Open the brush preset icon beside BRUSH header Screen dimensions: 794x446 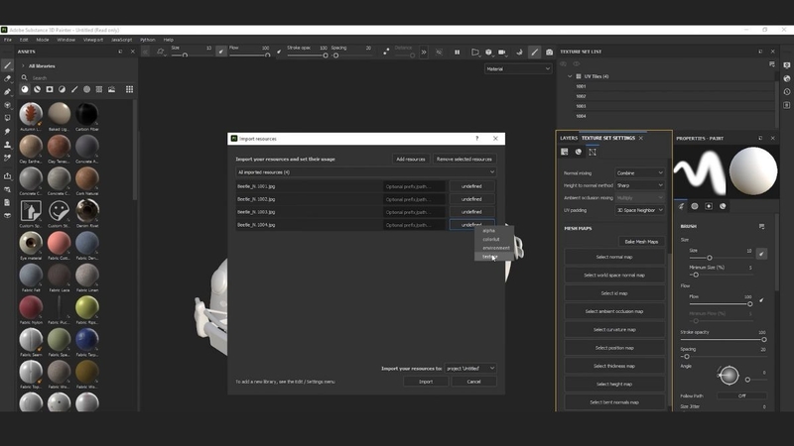click(761, 227)
